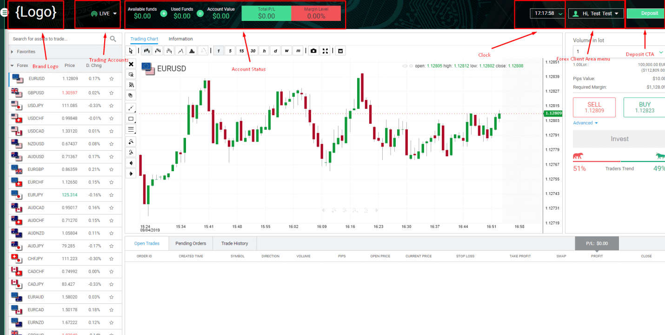The image size is (665, 335).
Task: Select the GBPUSD asset row
Action: pyautogui.click(x=65, y=93)
